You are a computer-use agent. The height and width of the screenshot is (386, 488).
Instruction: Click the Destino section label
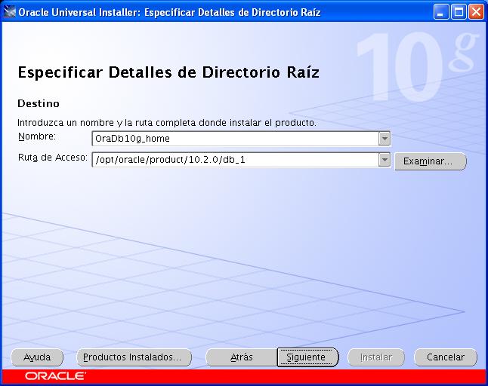pos(39,103)
